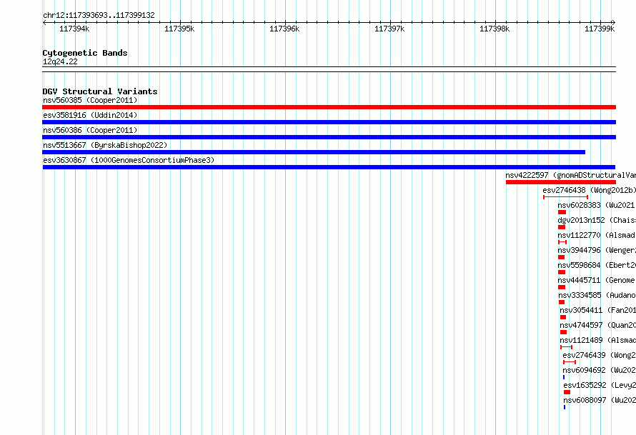Click the Cytogenetic Bands track title
Viewport: 636px width, 435px height.
click(x=85, y=53)
